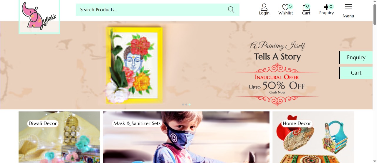Click the floating Enquiry side button

click(x=356, y=57)
